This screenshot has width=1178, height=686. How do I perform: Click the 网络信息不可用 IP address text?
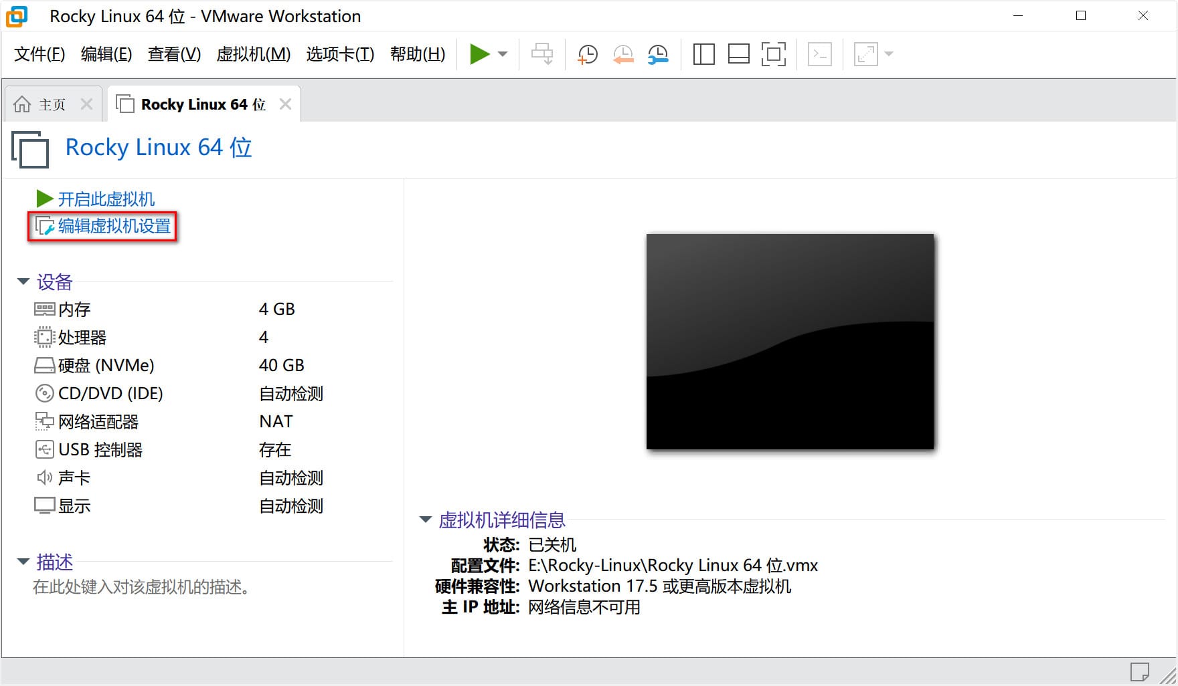tap(584, 606)
